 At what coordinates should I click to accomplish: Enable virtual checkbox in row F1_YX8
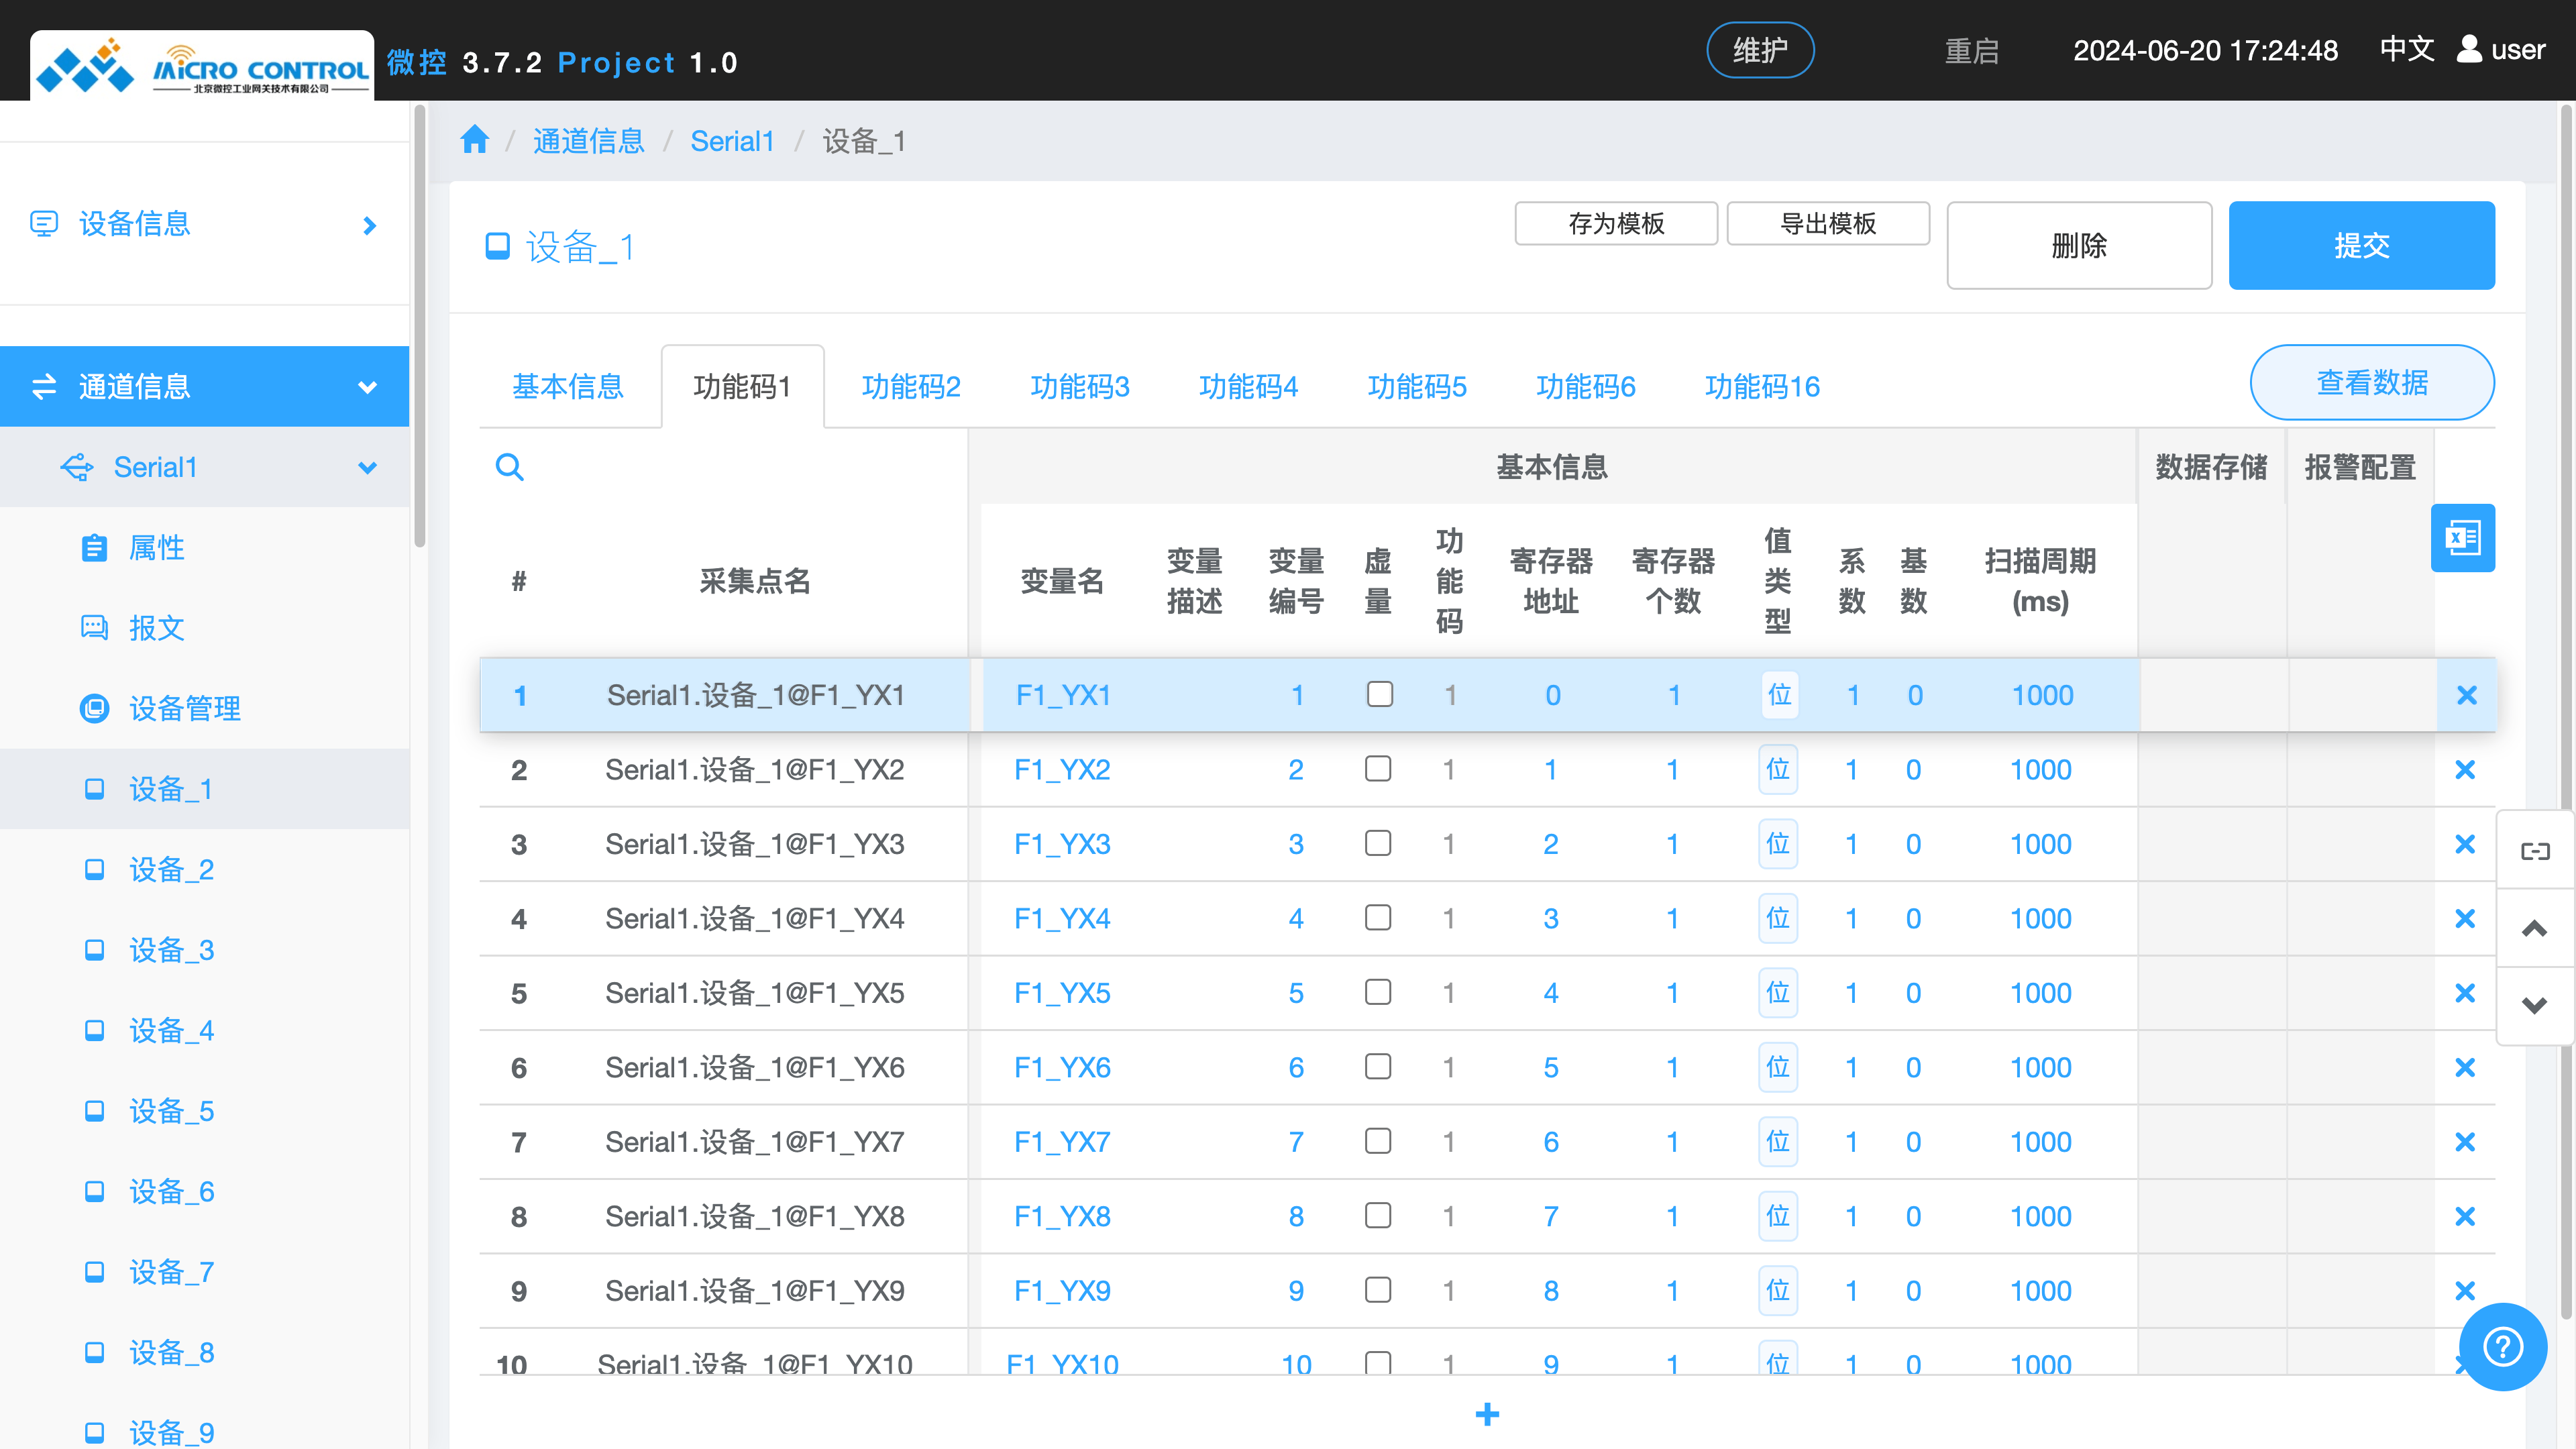[1377, 1215]
